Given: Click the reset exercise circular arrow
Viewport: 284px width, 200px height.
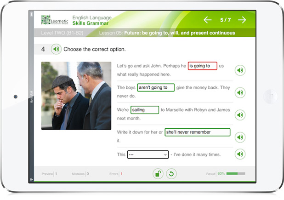Looking at the screenshot, I should click(171, 174).
